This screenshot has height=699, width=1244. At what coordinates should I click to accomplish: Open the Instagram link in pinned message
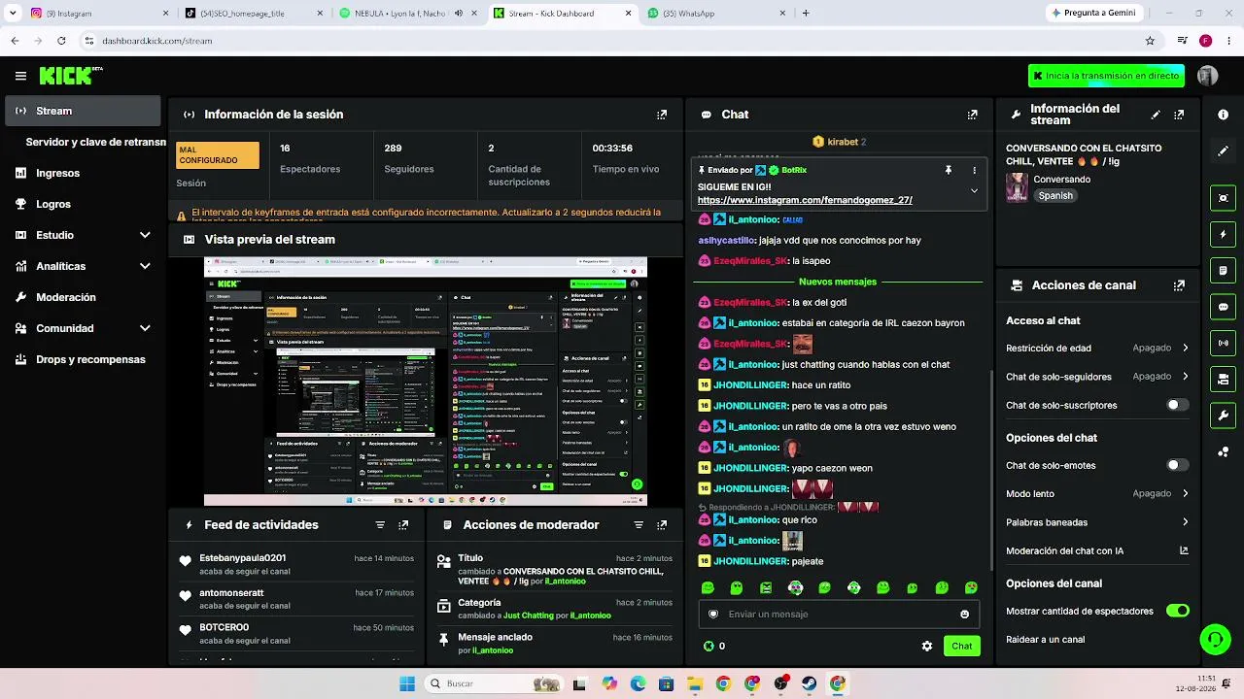805,200
